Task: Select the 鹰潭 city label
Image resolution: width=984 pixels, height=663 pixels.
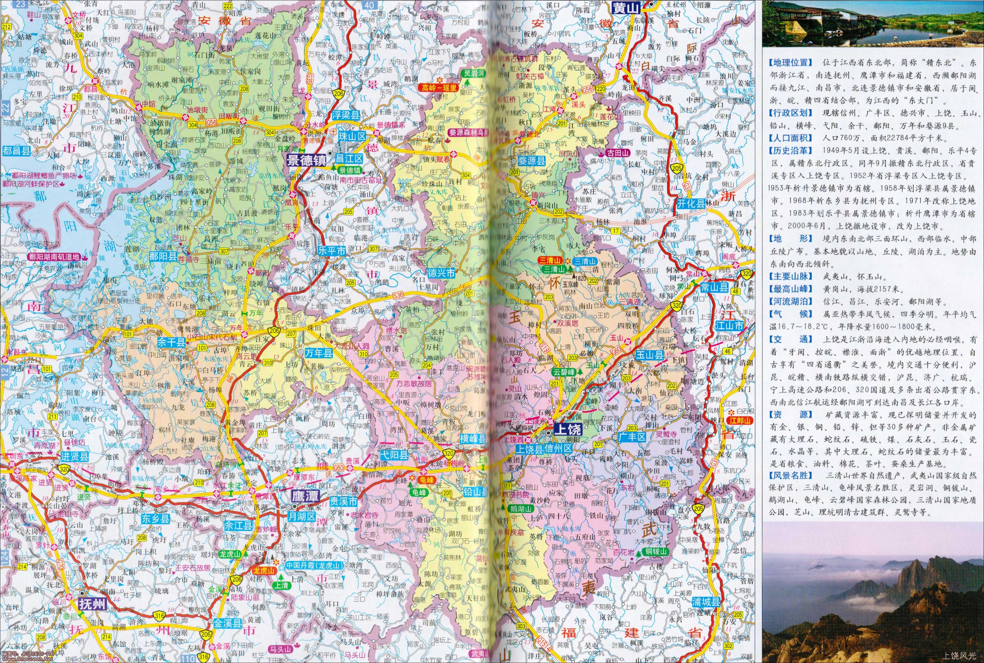Action: (x=306, y=496)
